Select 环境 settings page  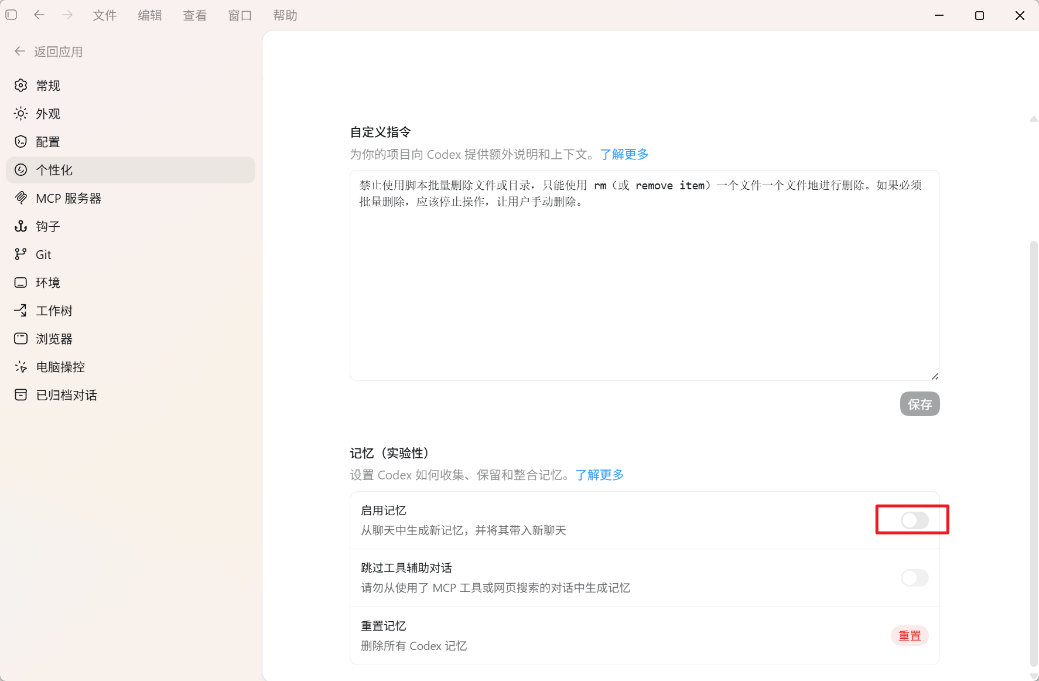[131, 282]
